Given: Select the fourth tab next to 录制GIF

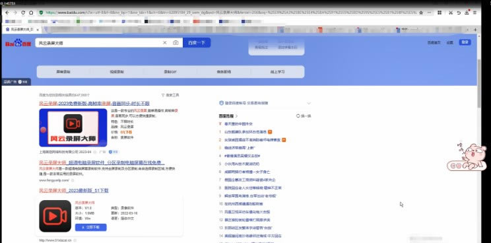Looking at the screenshot, I should tap(224, 72).
